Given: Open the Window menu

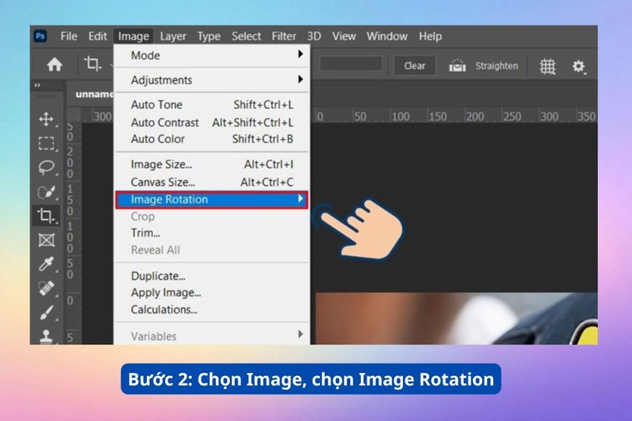Looking at the screenshot, I should point(387,36).
